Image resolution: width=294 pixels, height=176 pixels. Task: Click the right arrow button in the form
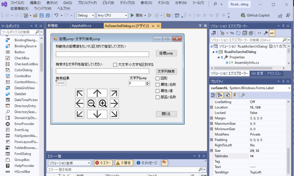pos(114,103)
